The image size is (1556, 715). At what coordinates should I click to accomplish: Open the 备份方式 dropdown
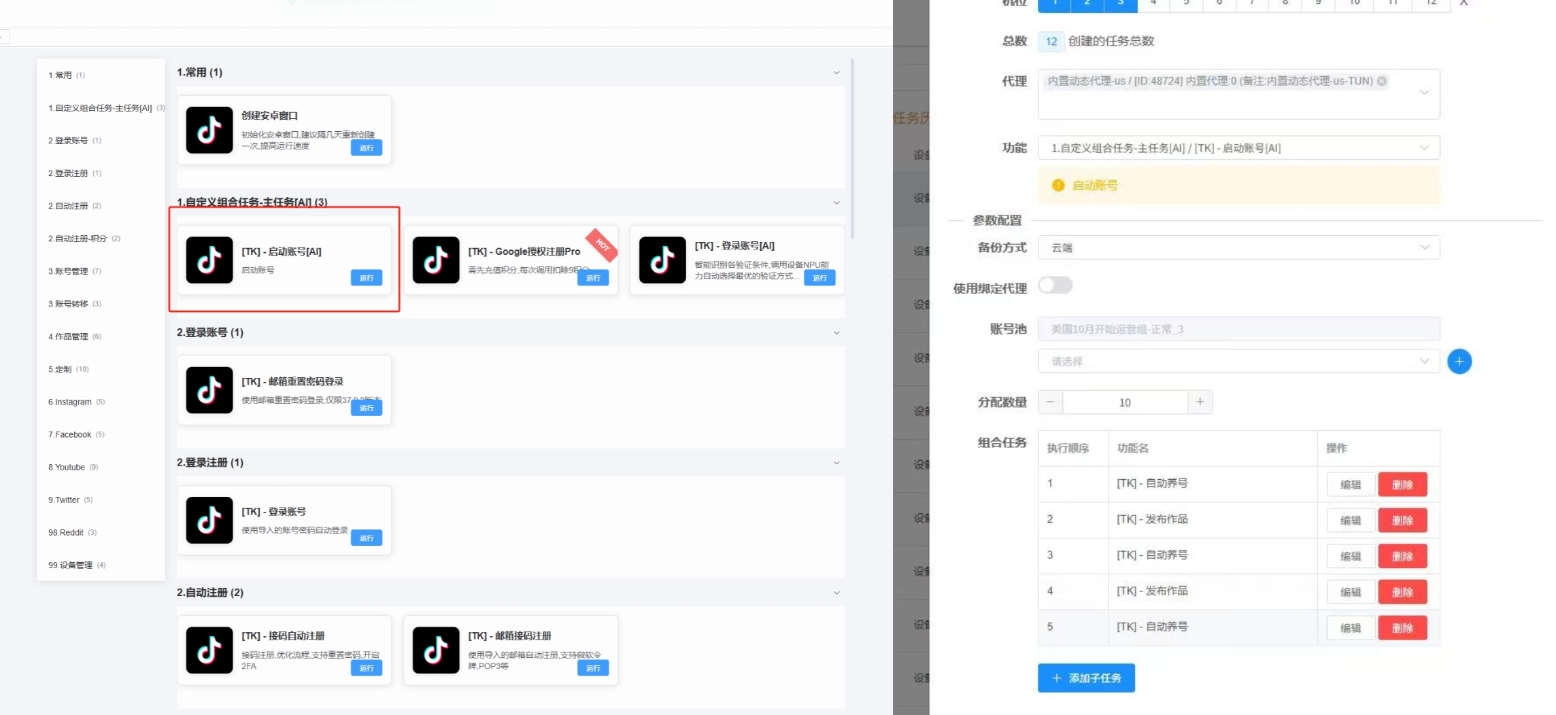click(1238, 248)
